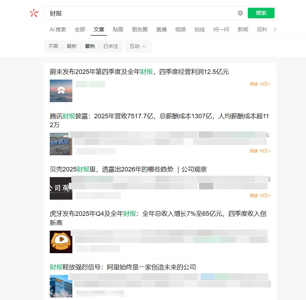Open the 蔚来发布2025年第四季度 article title
This screenshot has width=306, height=300.
click(139, 72)
